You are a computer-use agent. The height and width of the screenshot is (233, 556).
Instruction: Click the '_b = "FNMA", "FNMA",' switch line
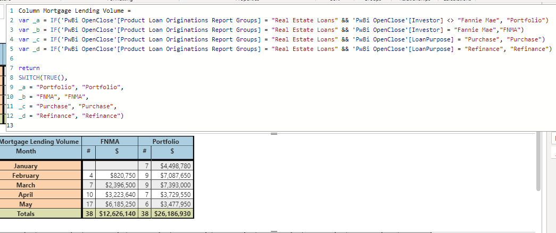point(54,97)
